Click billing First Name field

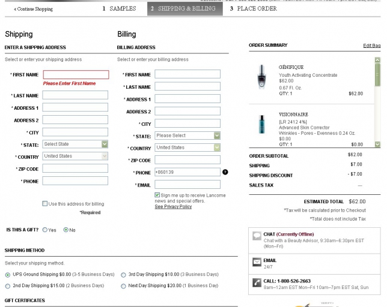(187, 74)
